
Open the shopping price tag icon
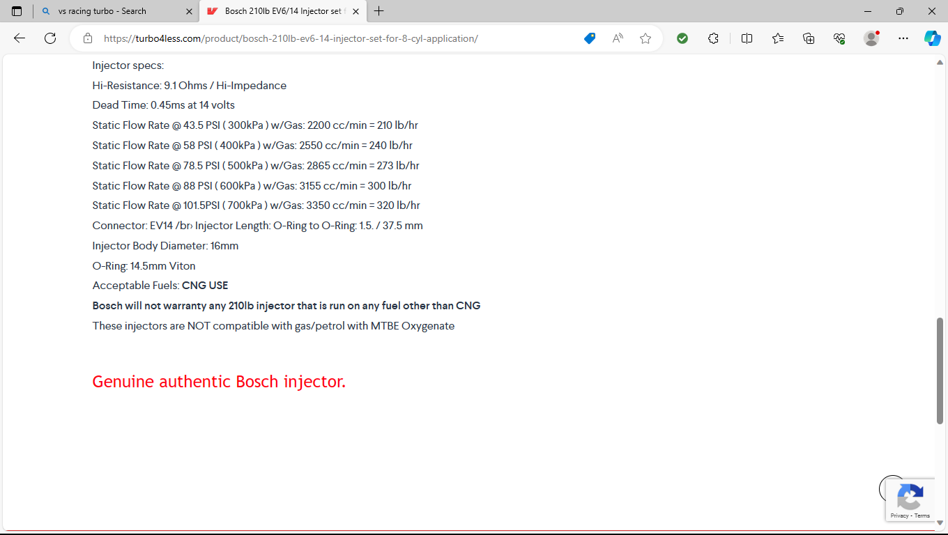(x=590, y=38)
